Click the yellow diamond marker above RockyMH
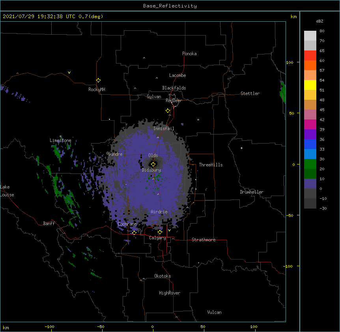The width and height of the screenshot is (340, 332). click(x=99, y=80)
